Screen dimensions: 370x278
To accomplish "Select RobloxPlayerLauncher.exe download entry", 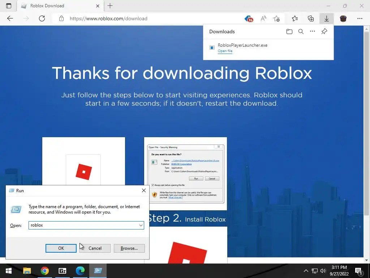I will (x=268, y=48).
